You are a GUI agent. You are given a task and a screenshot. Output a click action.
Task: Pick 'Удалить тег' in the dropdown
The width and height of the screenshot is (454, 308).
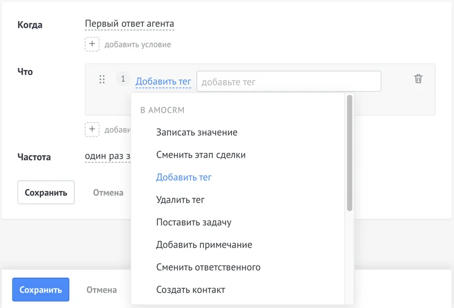point(180,200)
